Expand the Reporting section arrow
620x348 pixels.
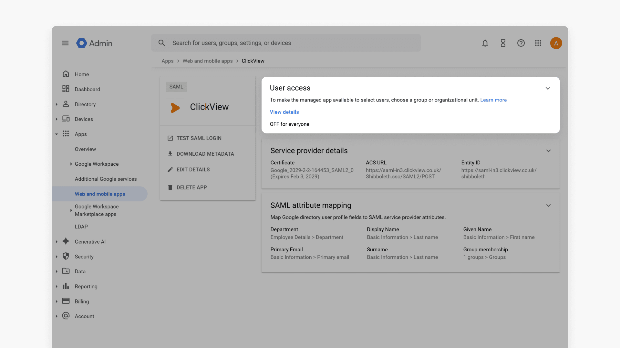click(x=57, y=286)
